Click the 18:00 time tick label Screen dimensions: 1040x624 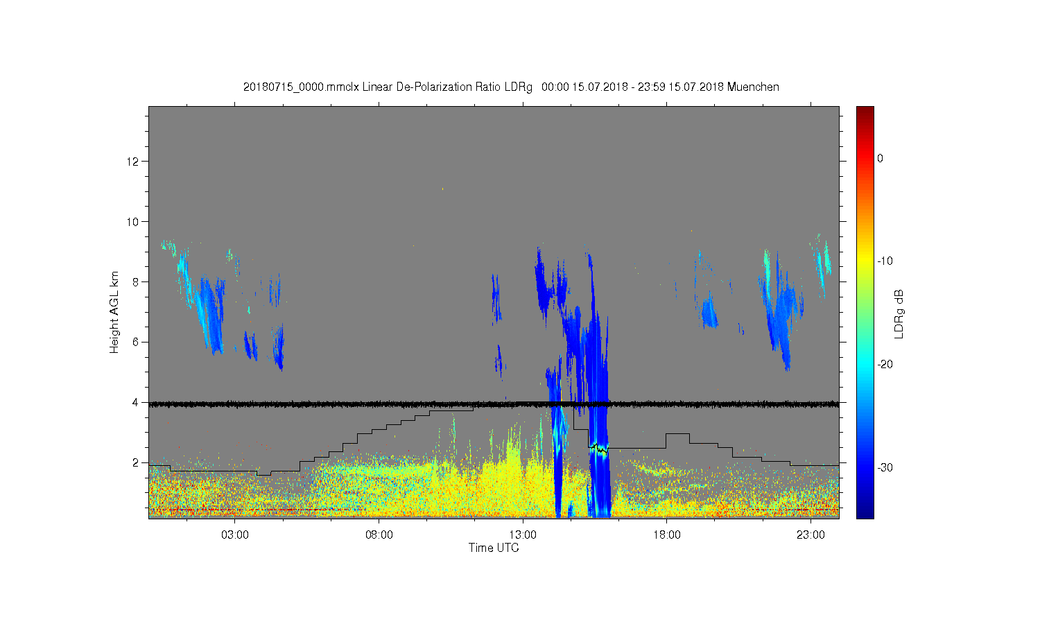(667, 535)
